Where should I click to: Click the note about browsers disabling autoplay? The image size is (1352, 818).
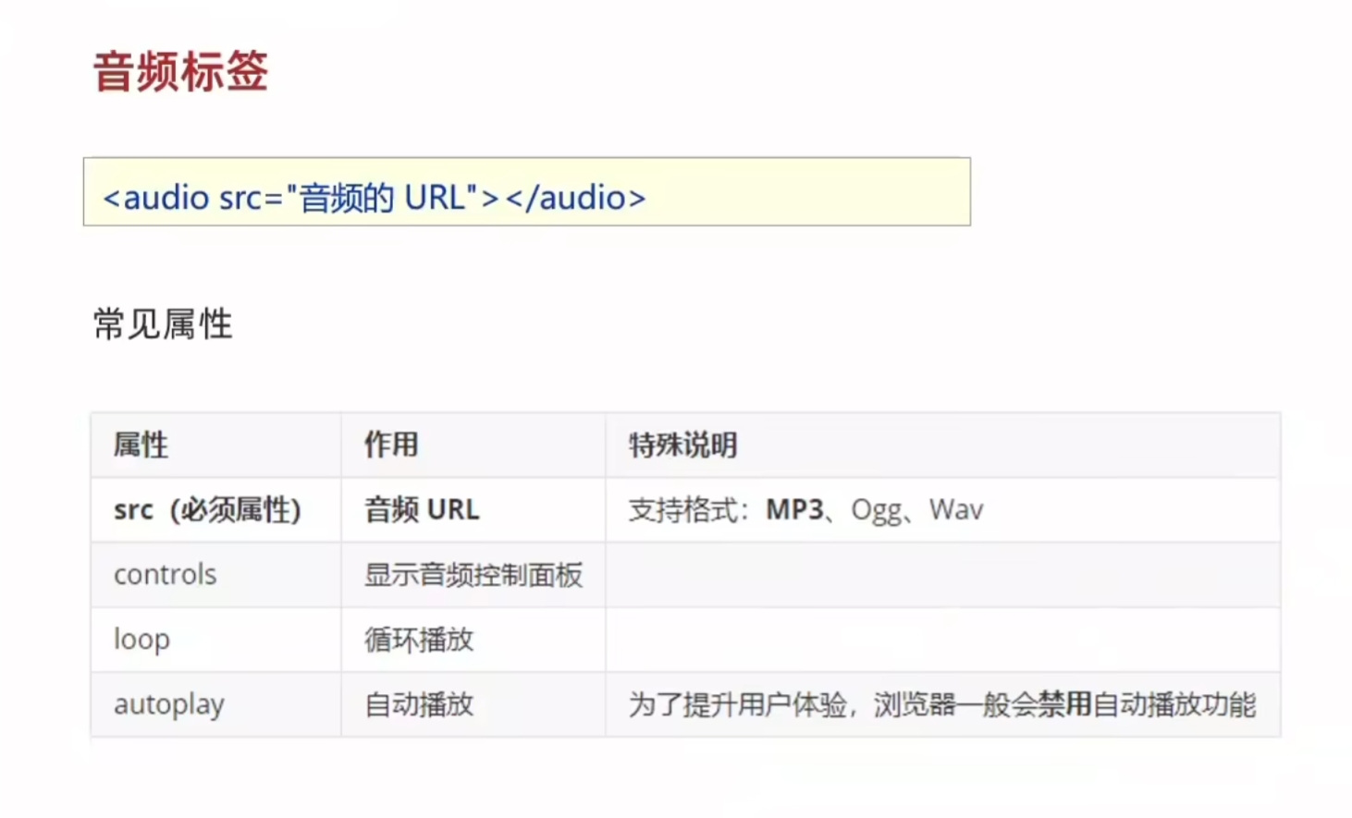pos(942,704)
